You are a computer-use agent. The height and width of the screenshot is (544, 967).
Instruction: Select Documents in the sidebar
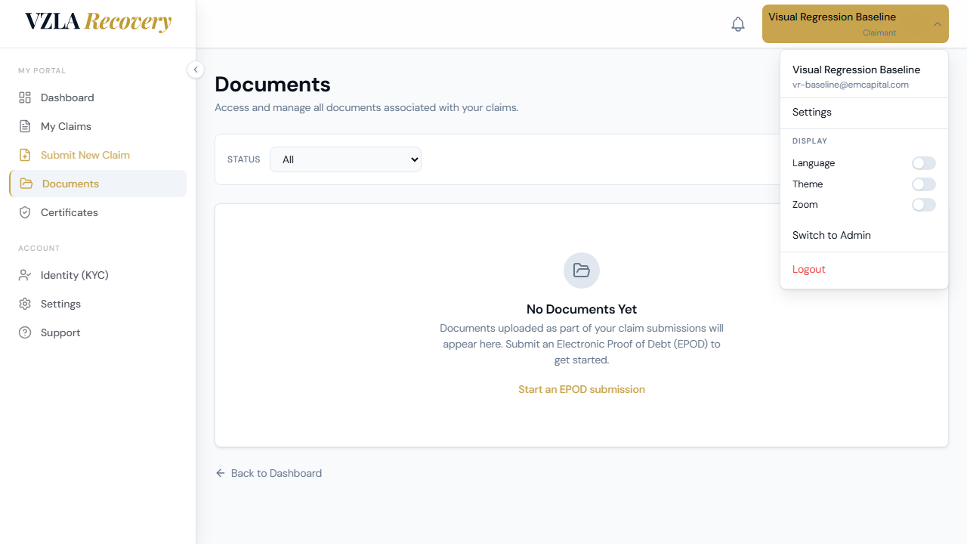97,184
